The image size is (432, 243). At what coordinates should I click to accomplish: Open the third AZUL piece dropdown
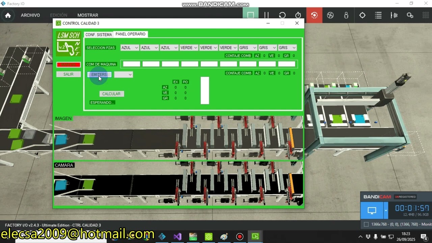169,48
